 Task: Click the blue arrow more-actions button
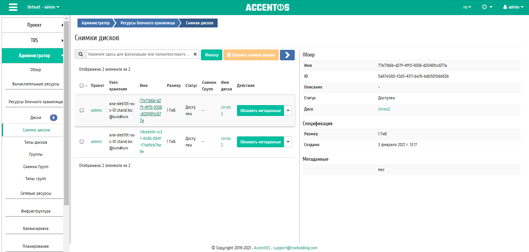click(287, 55)
